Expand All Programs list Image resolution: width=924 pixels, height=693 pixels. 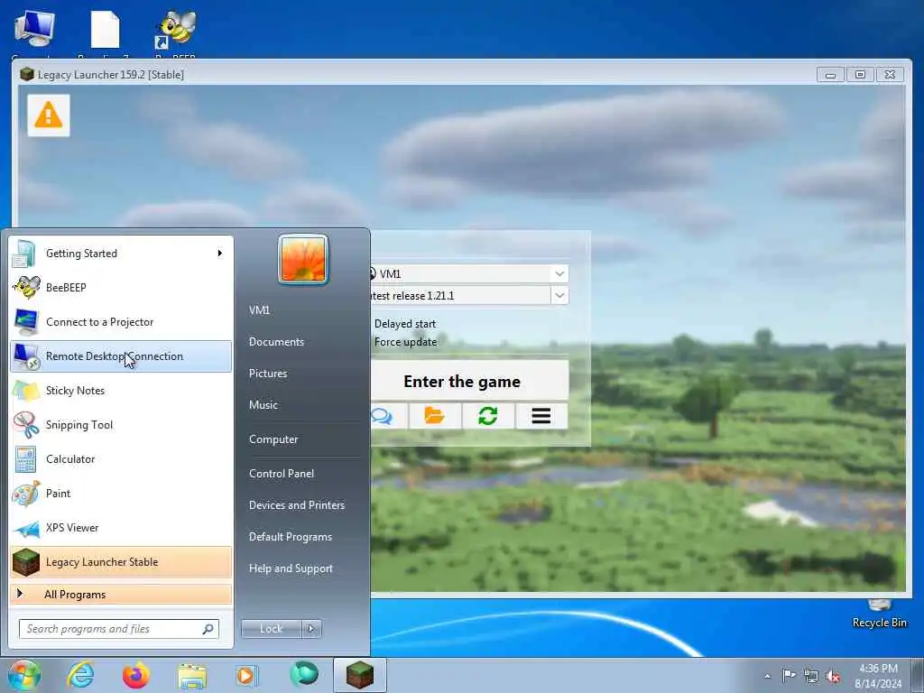(121, 594)
